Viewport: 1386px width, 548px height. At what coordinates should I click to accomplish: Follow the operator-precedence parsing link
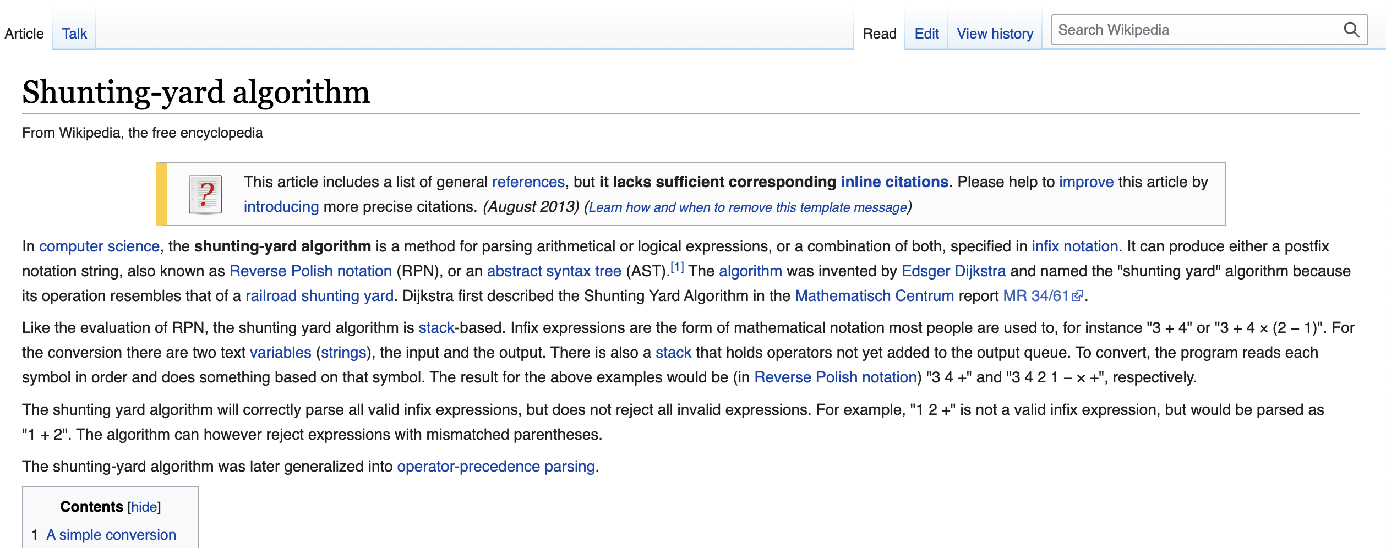click(496, 467)
